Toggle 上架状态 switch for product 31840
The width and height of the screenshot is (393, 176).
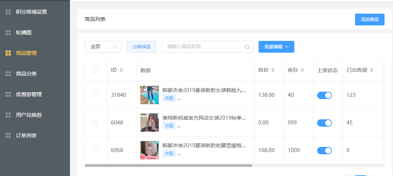click(x=324, y=95)
